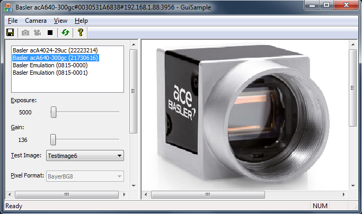362x214 pixels.
Task: Open the Help menu
Action: 81,21
